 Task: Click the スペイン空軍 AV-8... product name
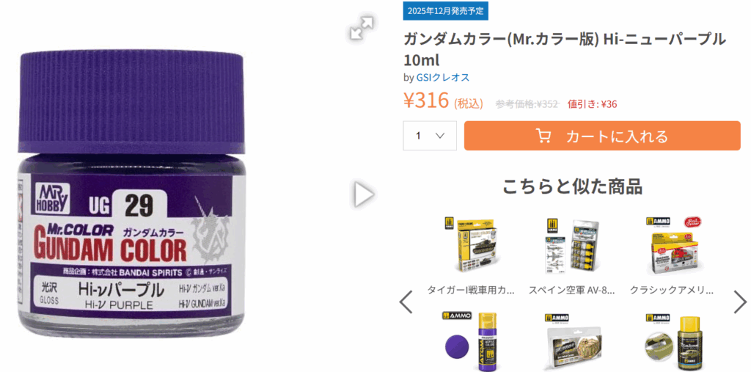point(572,290)
